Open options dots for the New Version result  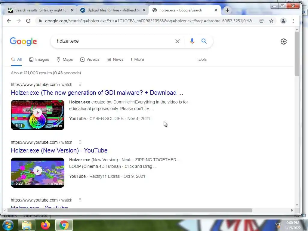pos(80,142)
